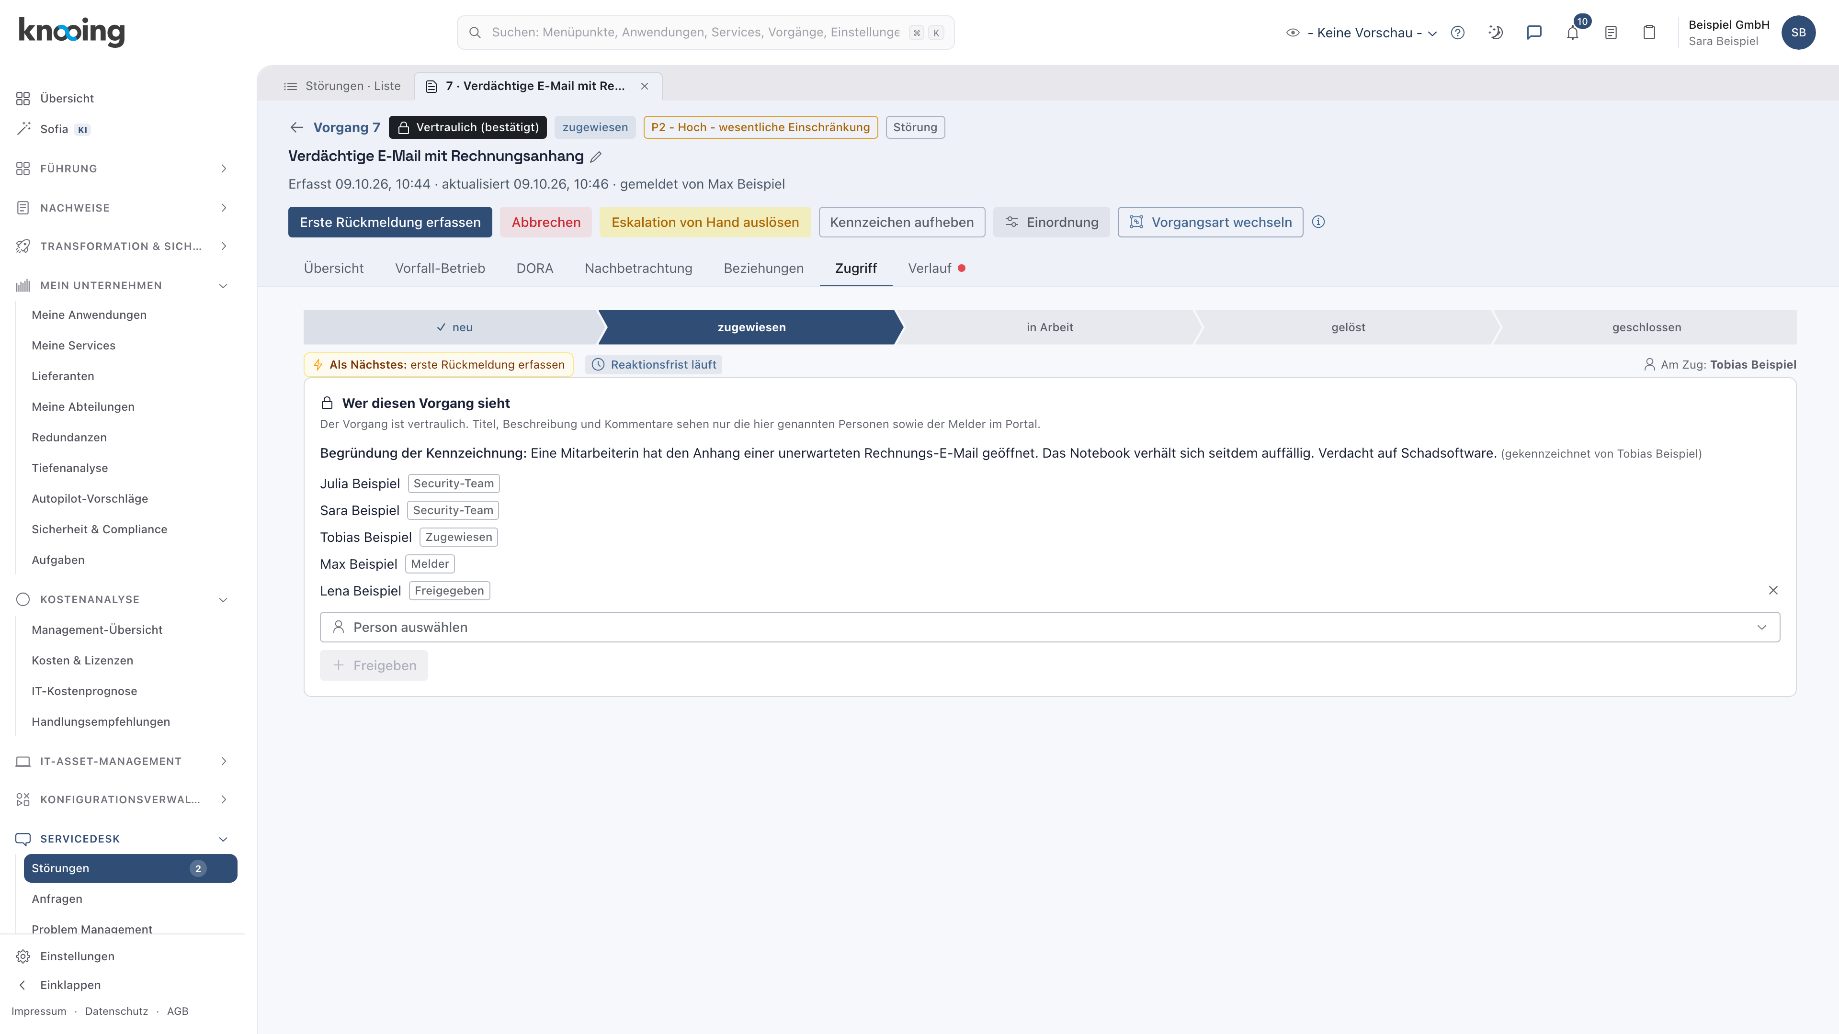Click the Abbrechen button
The image size is (1839, 1034).
546,222
